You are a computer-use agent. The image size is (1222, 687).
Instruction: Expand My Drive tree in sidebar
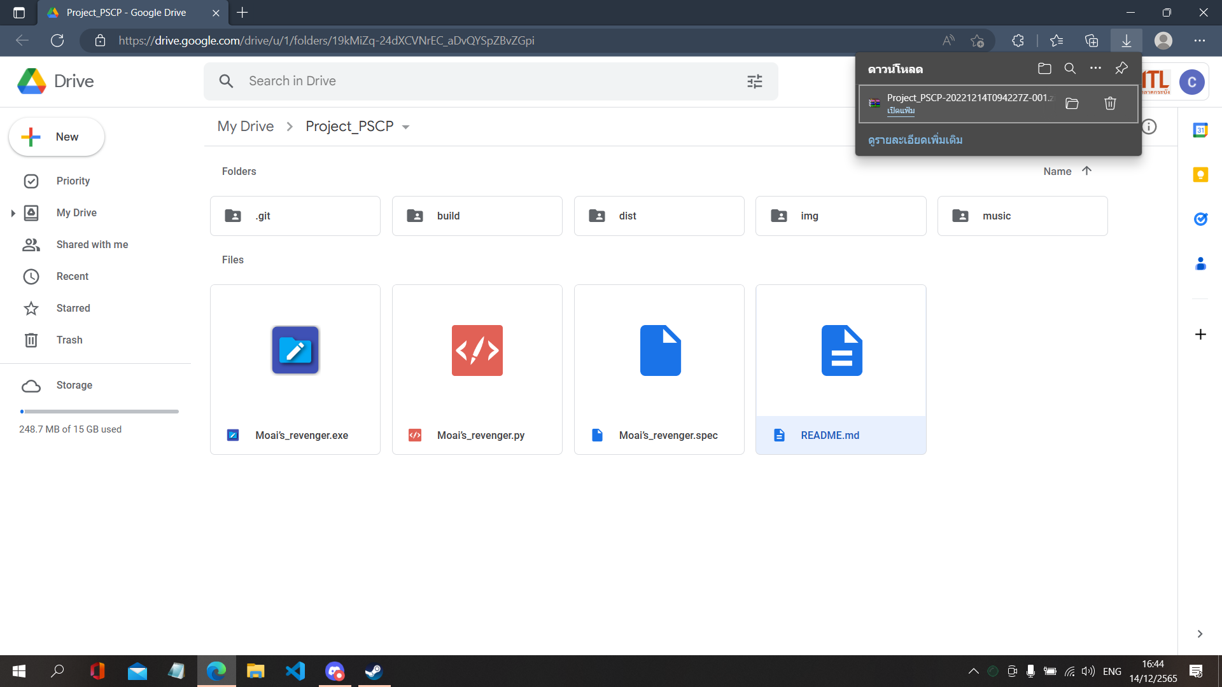(x=13, y=213)
